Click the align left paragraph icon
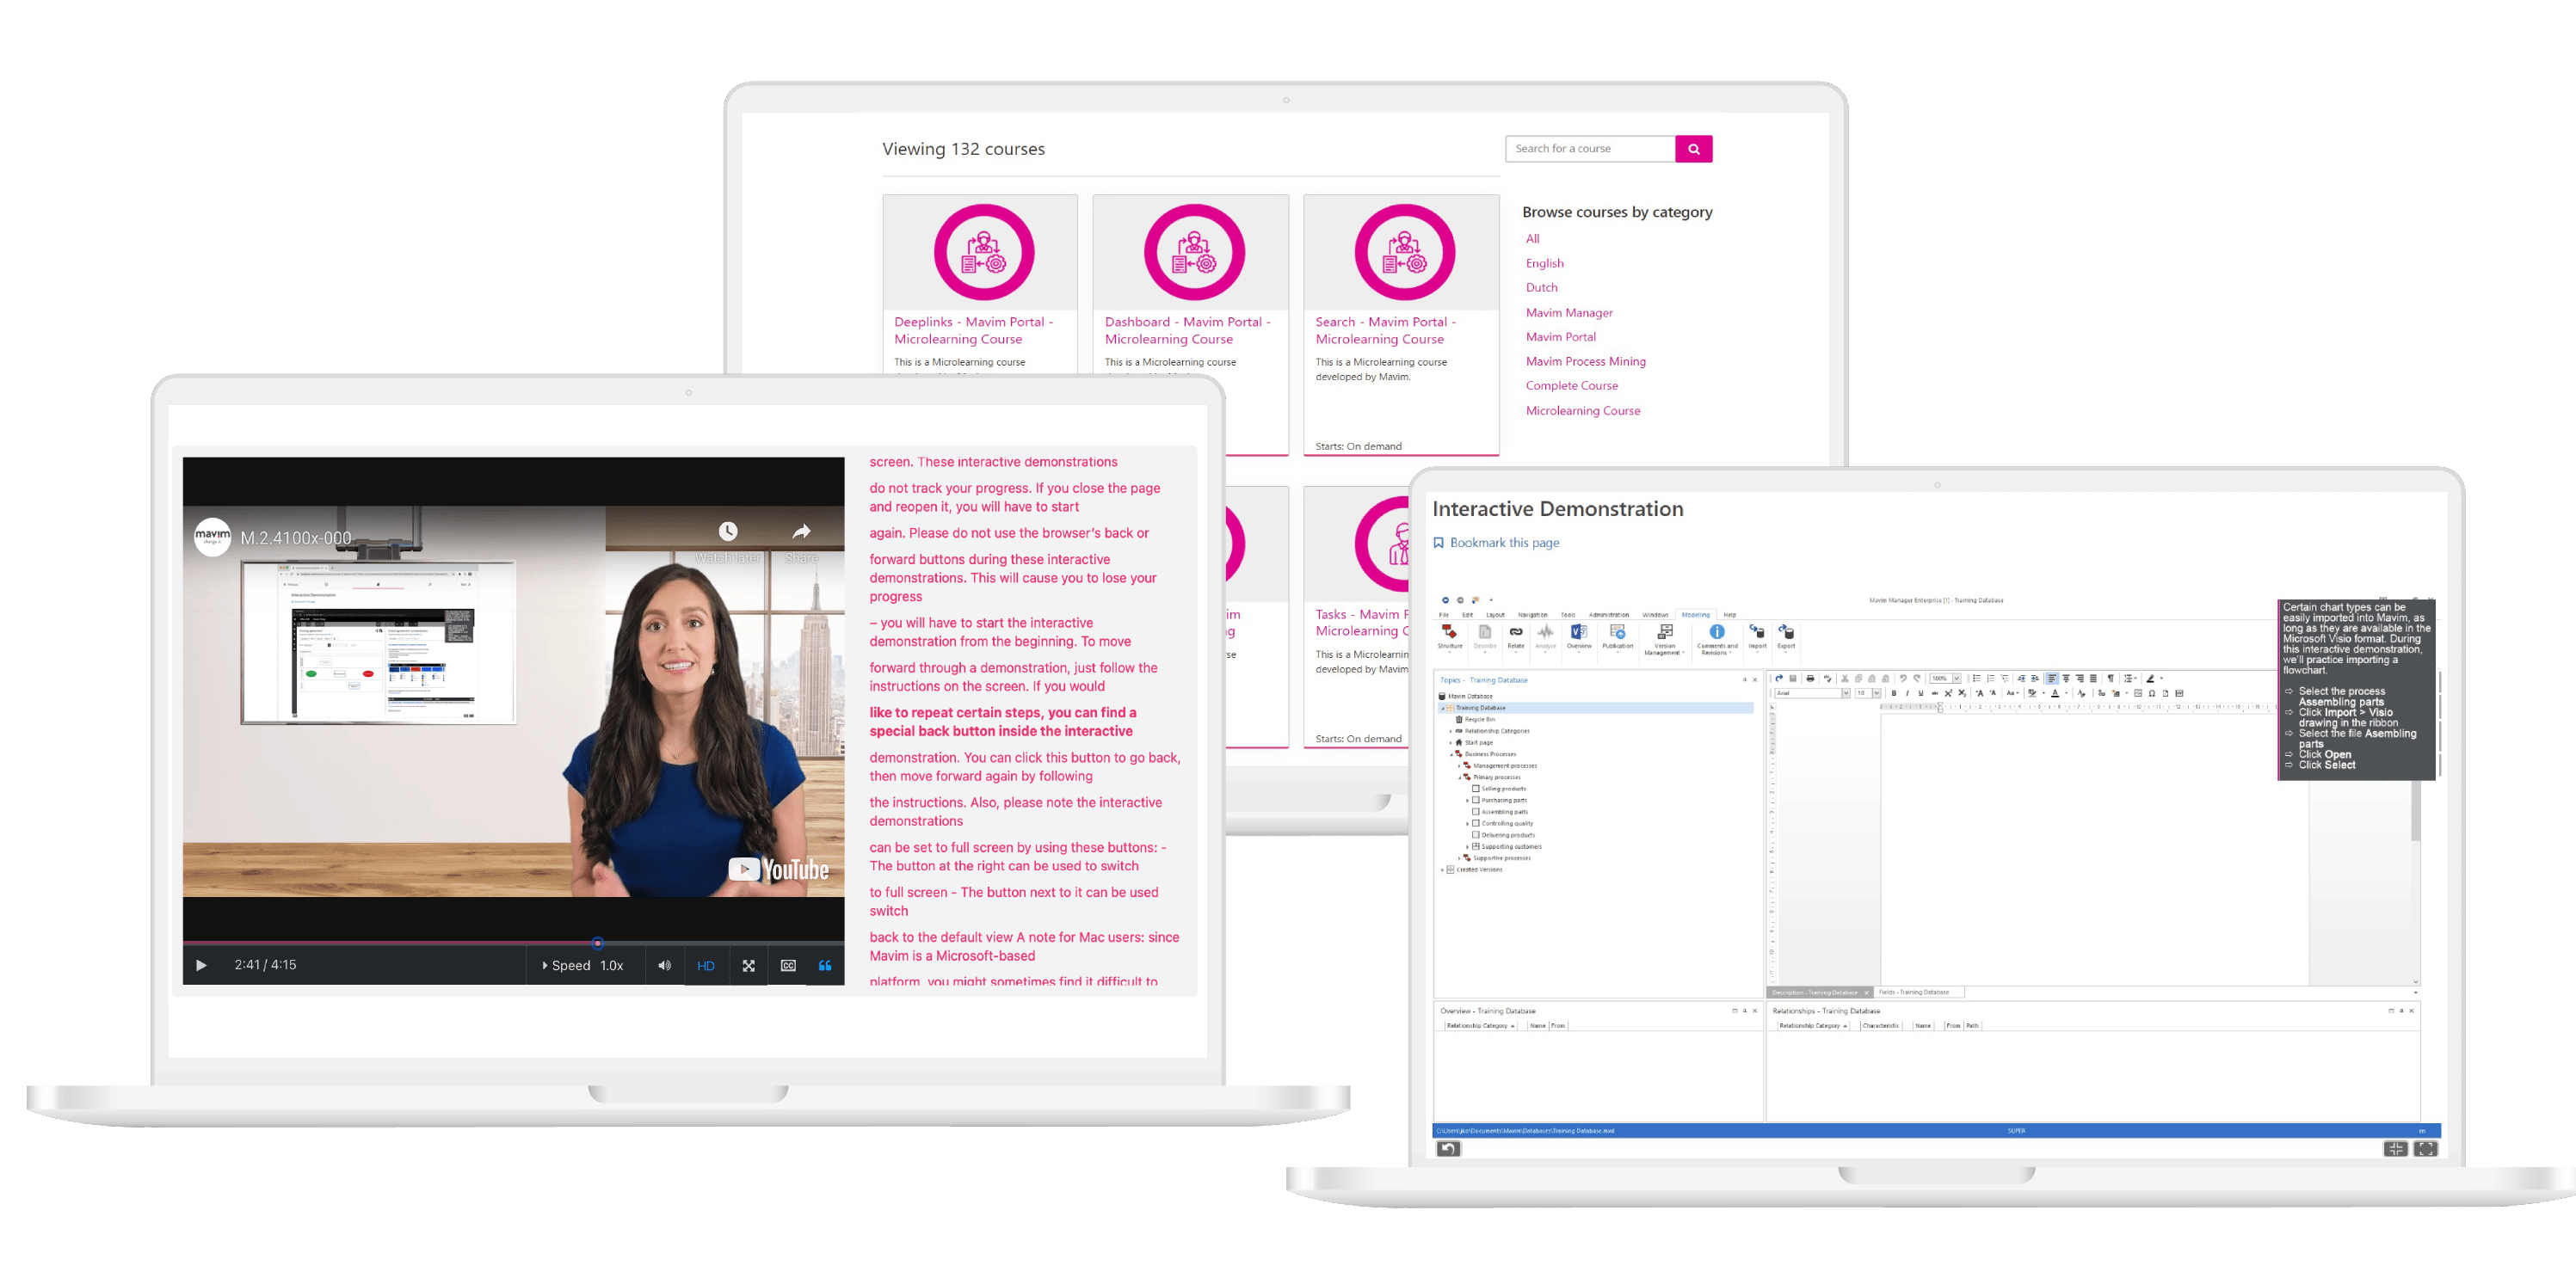This screenshot has width=2576, height=1272. coord(2052,679)
